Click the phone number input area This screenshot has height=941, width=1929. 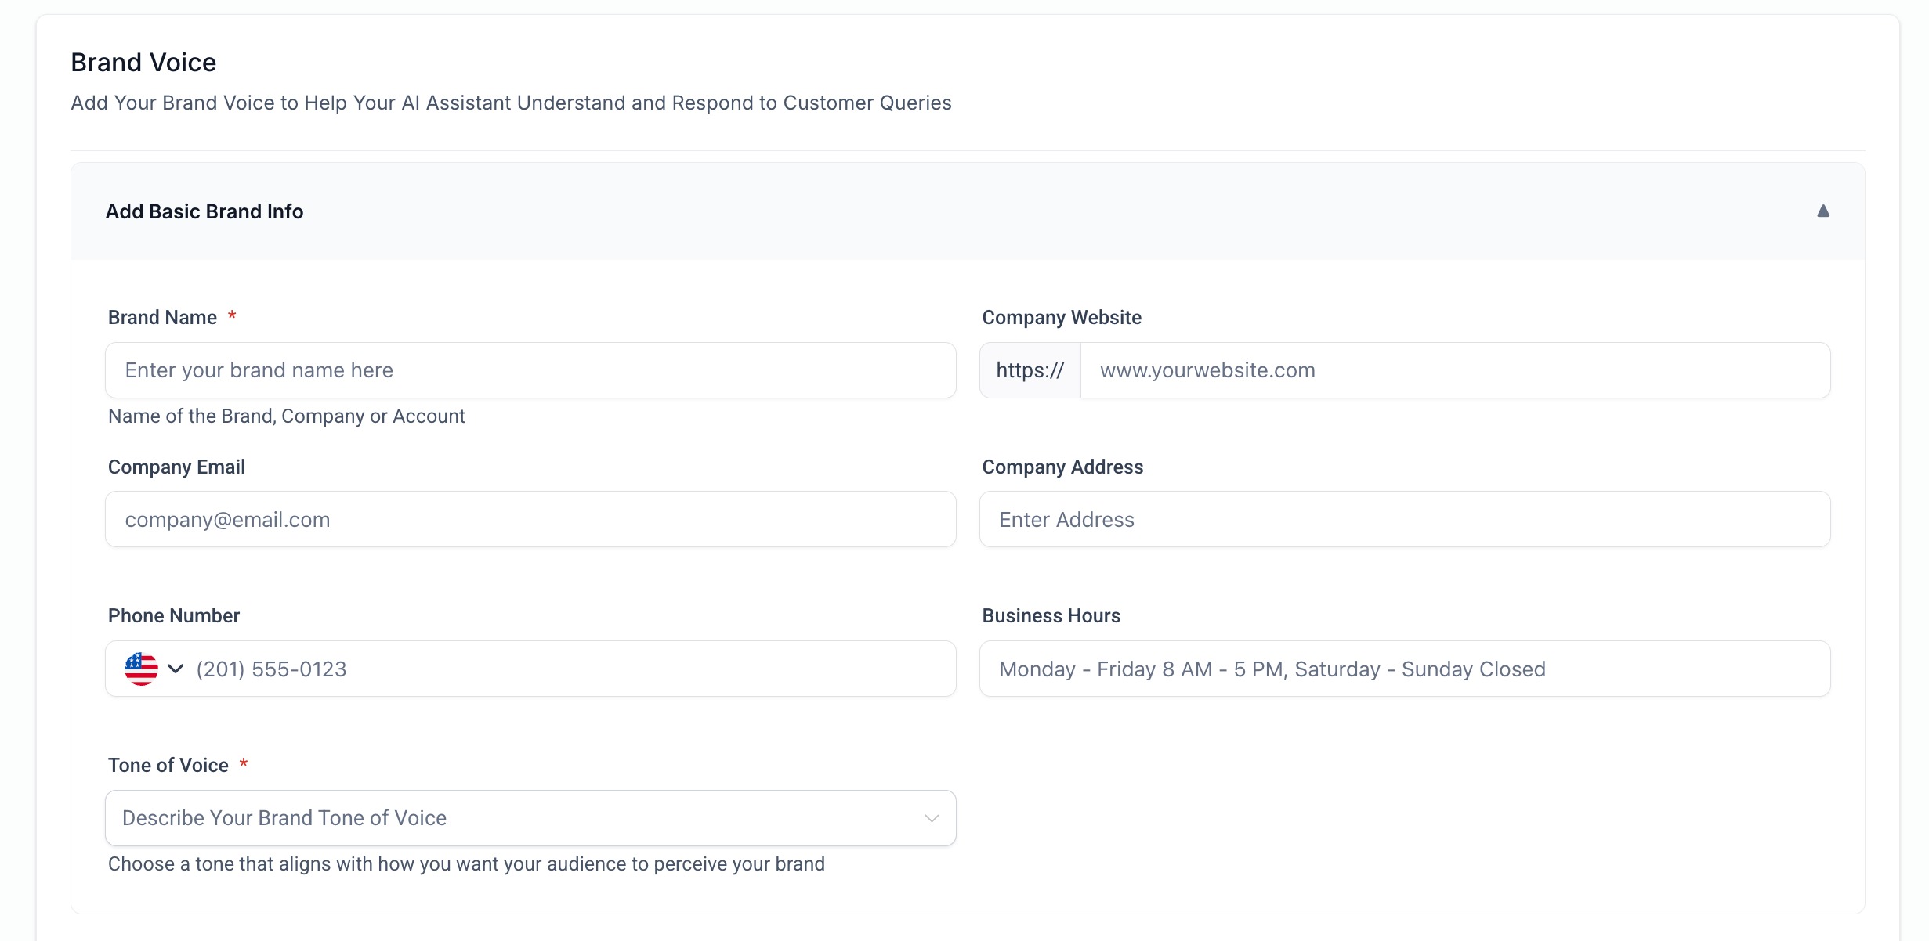point(572,669)
